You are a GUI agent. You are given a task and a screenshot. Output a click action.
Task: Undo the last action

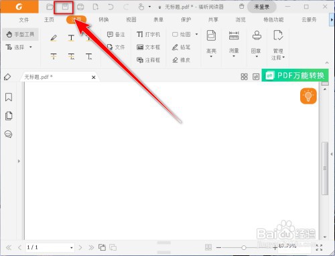coord(111,7)
